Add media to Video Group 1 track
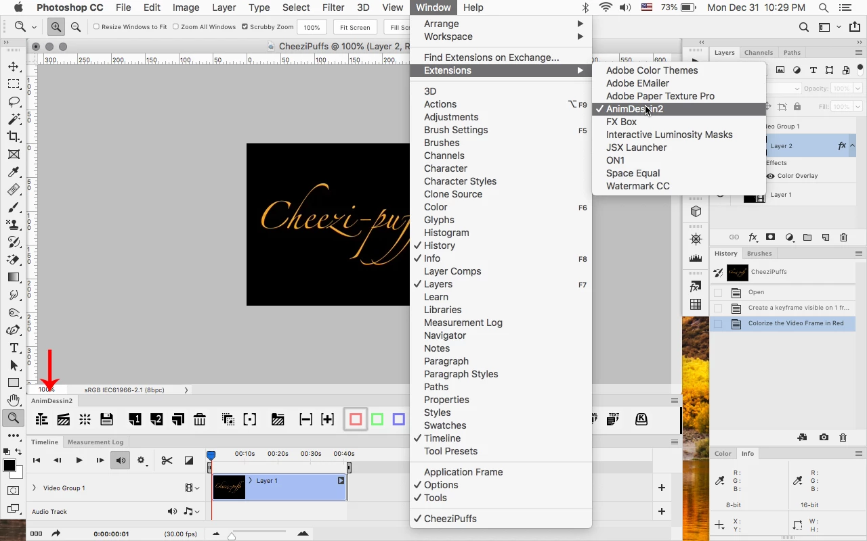The width and height of the screenshot is (867, 541). pos(662,488)
